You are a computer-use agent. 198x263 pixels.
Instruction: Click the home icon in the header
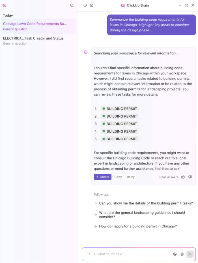(x=91, y=5)
